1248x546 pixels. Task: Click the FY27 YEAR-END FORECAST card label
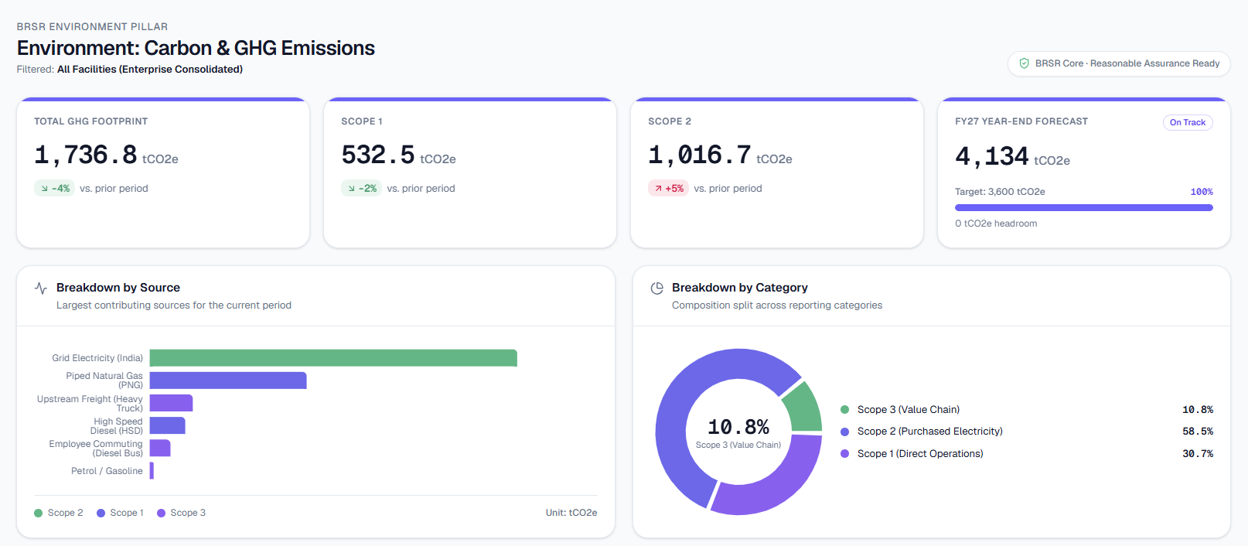pos(1021,121)
